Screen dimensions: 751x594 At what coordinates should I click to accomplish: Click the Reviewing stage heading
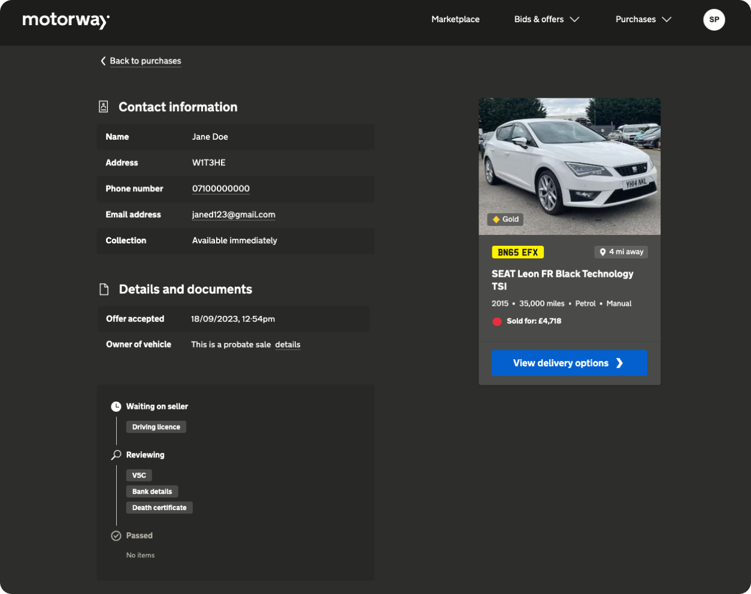(x=146, y=455)
